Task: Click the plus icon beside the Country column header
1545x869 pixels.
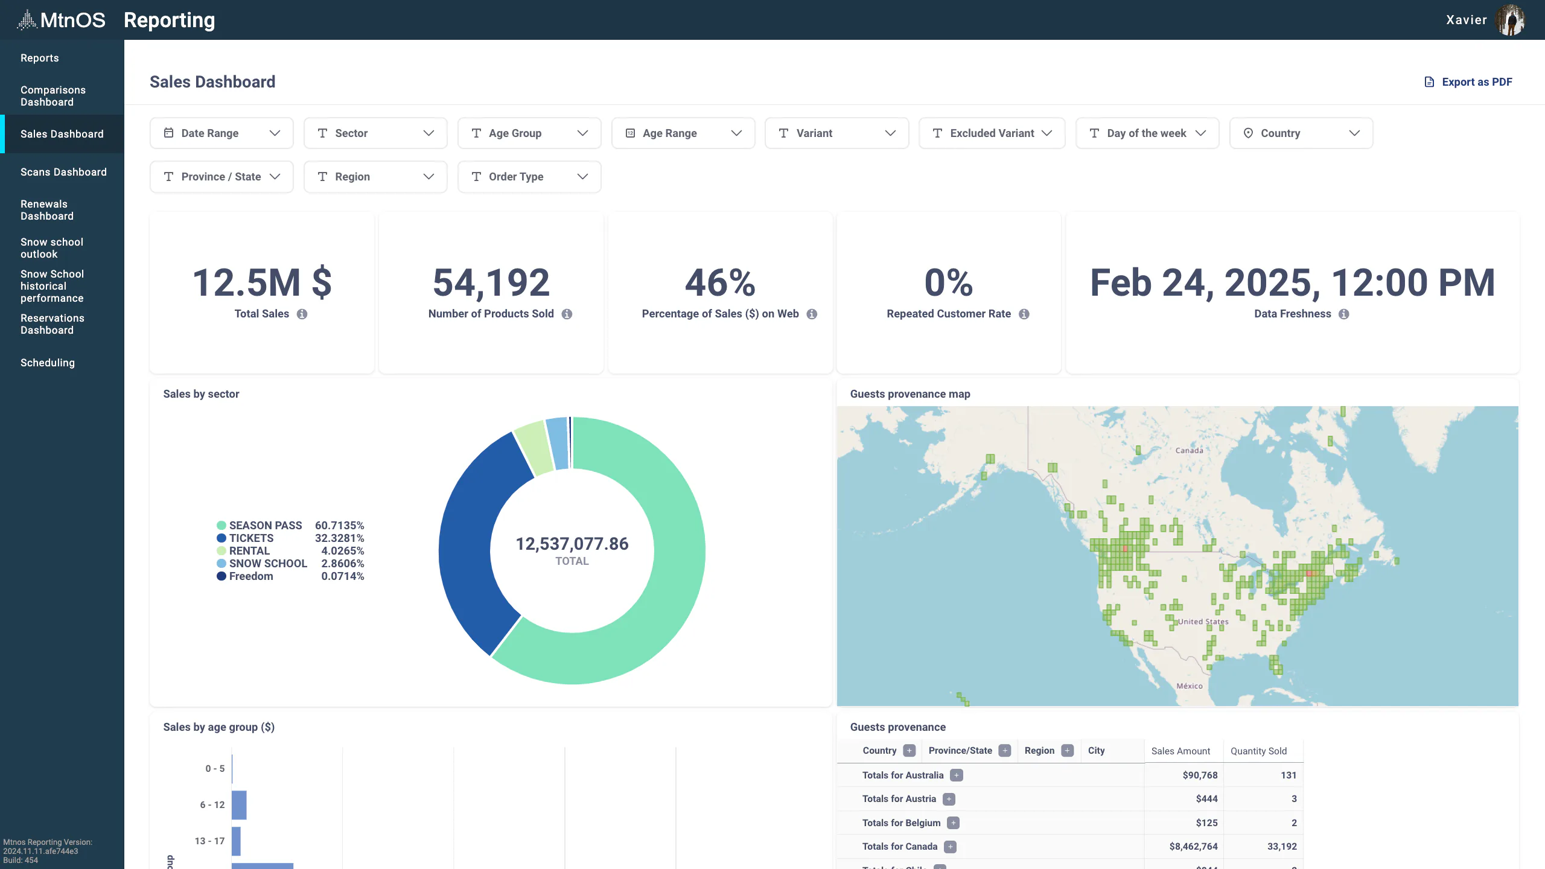Action: (909, 751)
